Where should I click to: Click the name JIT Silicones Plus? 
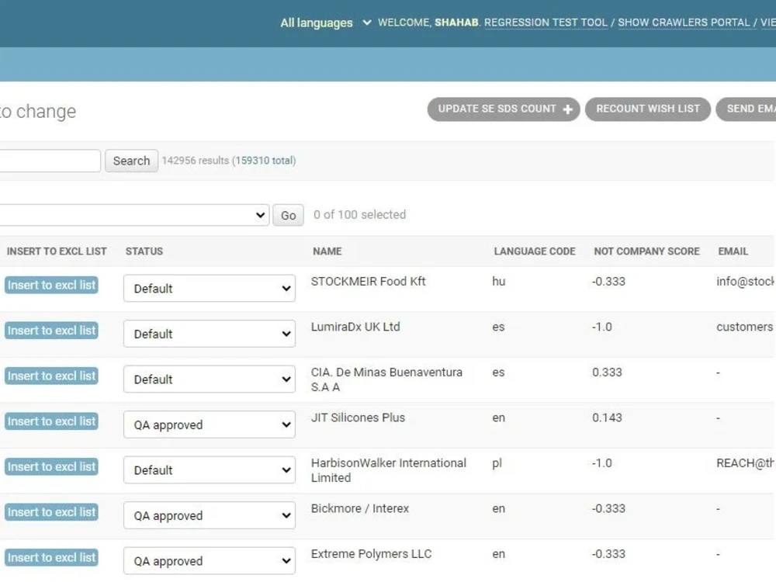(358, 417)
